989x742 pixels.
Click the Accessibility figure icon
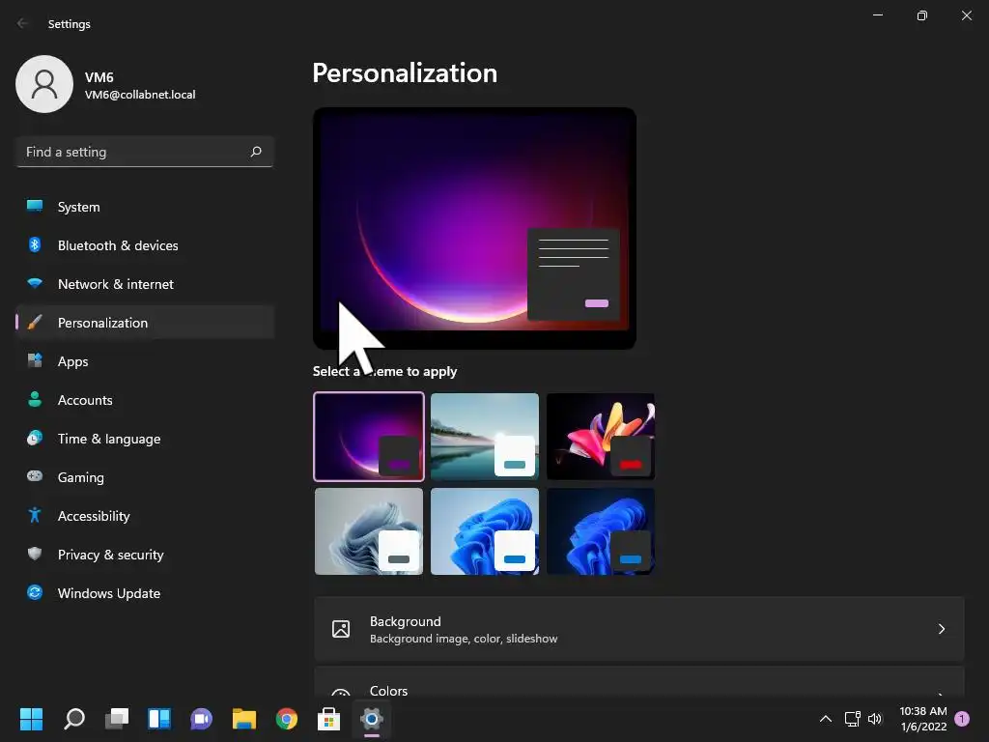[35, 516]
